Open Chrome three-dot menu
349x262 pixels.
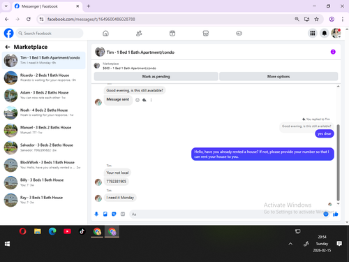tap(343, 19)
